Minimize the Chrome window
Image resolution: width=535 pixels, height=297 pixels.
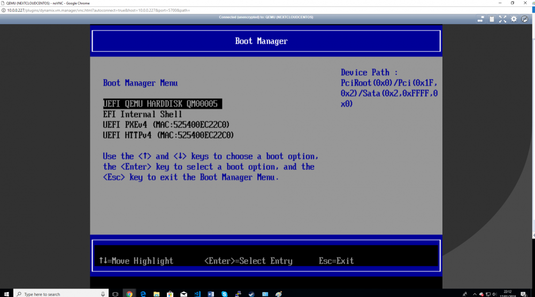click(500, 3)
